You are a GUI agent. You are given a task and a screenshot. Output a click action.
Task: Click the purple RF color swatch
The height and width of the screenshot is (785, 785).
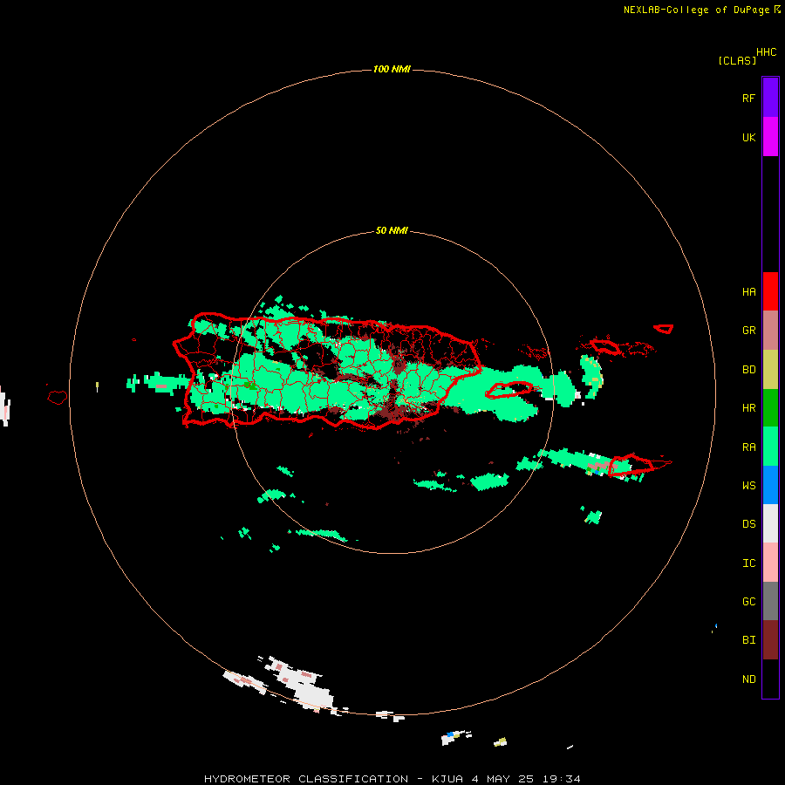(770, 98)
